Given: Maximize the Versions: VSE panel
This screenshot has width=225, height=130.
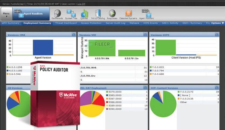Looking at the screenshot, I should (145, 34).
